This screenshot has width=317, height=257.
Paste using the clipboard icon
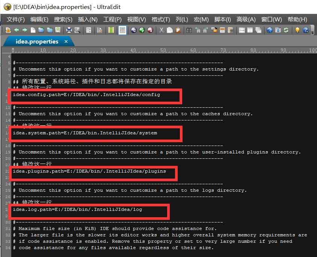click(178, 30)
